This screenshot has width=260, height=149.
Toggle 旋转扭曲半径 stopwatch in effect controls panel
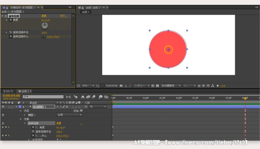11,32
